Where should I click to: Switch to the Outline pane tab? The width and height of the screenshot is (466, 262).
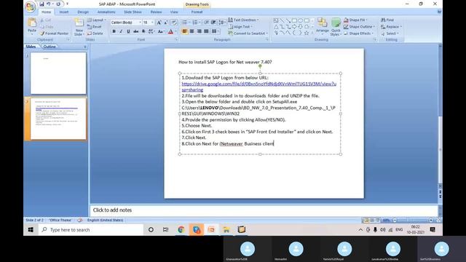(50, 47)
